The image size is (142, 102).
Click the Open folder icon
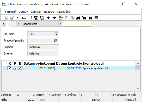click(x=24, y=18)
